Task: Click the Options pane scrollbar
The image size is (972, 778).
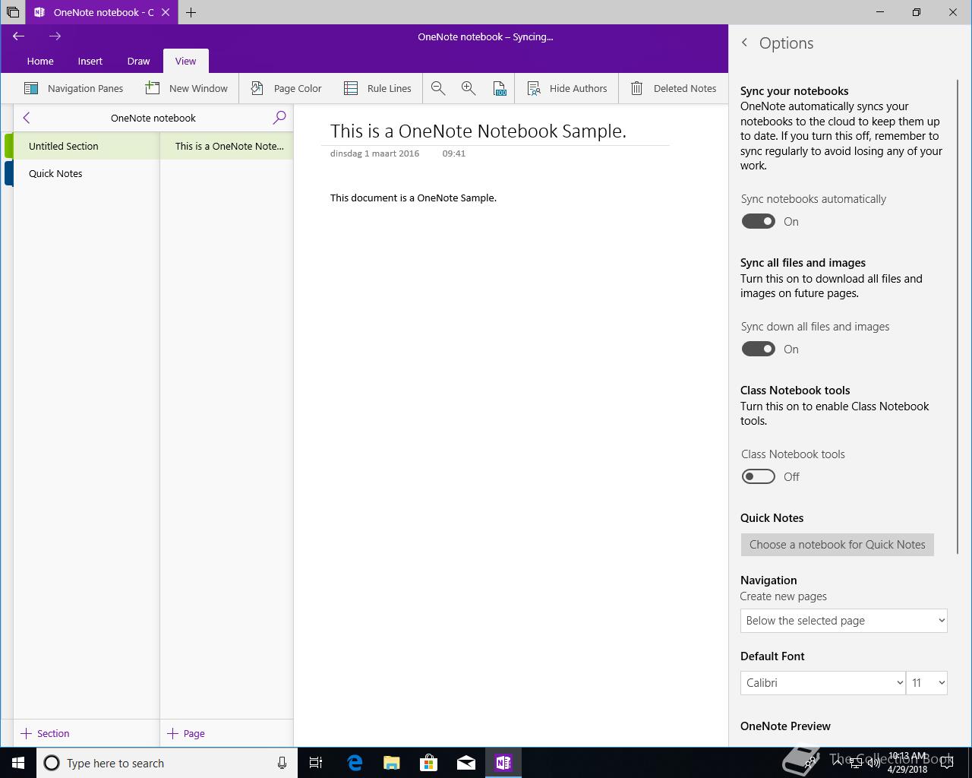Action: (x=957, y=318)
